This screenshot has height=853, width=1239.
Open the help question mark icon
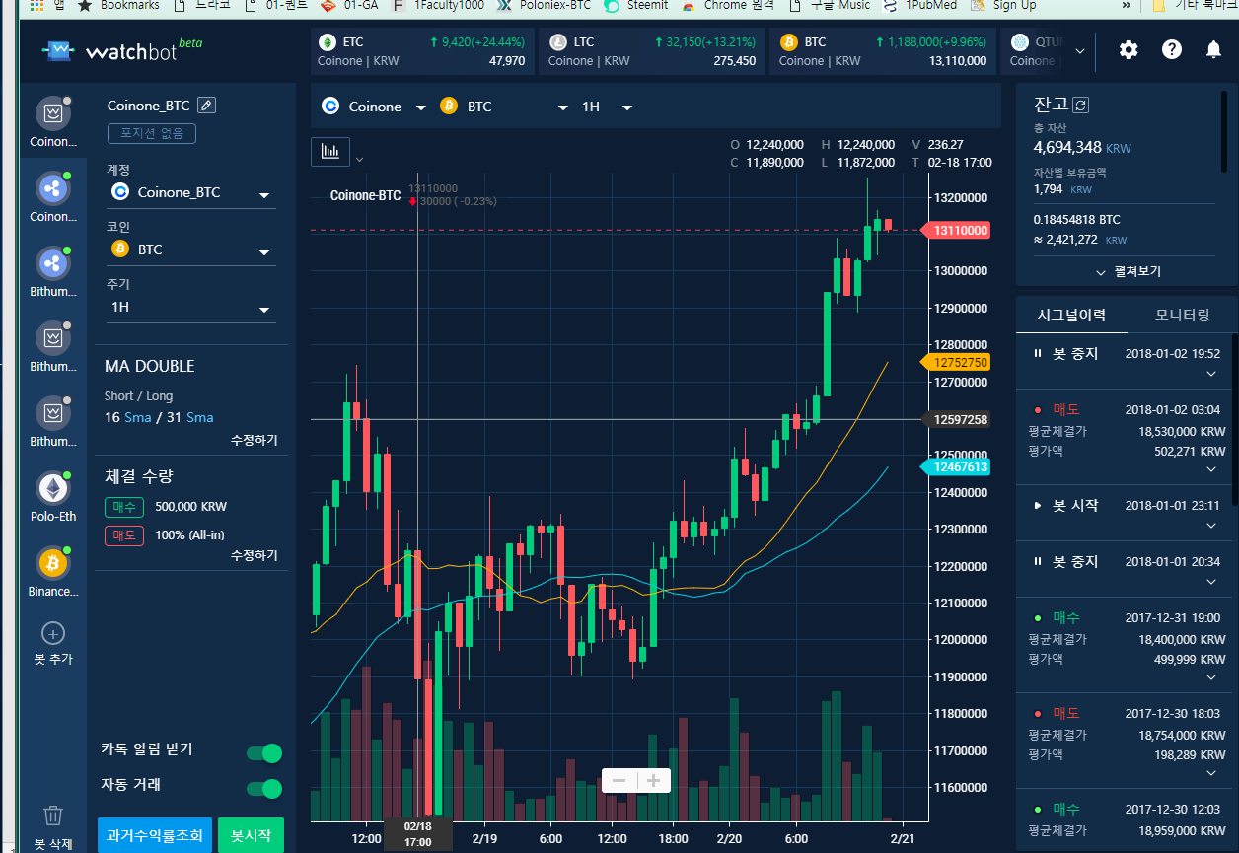1171,49
